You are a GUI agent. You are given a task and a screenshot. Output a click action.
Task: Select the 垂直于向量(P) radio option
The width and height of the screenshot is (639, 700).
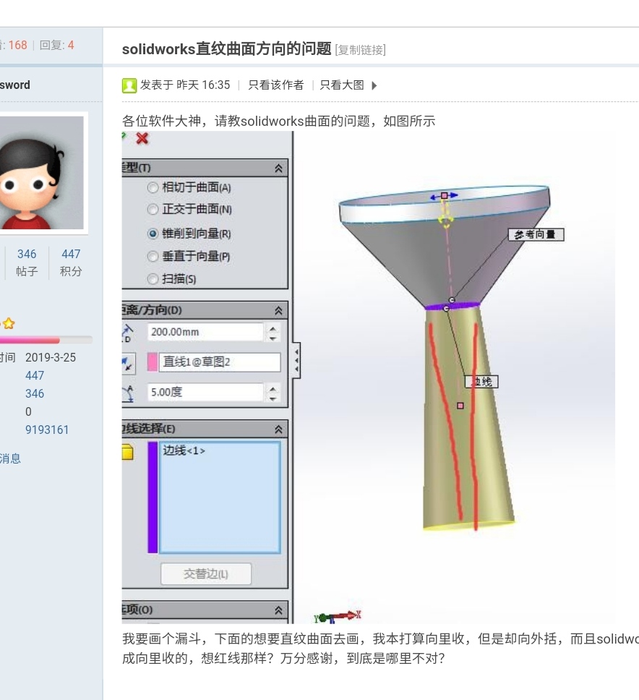pos(153,256)
